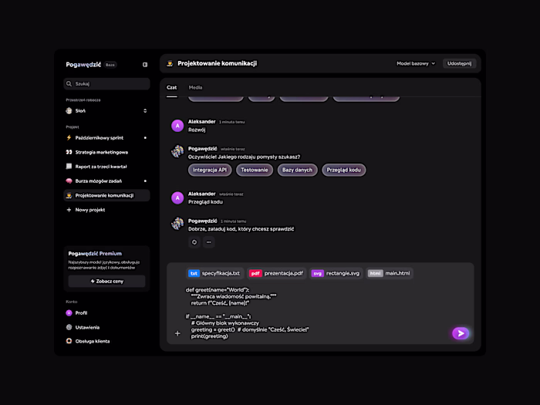Click the Ustawienia gear icon

tap(69, 327)
